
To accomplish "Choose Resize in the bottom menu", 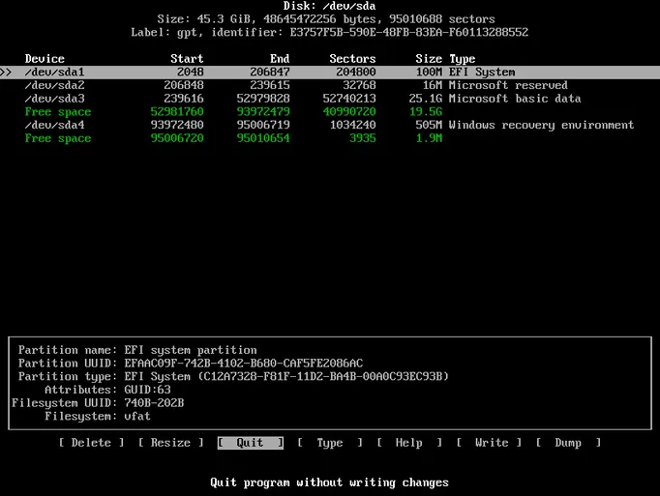I will point(170,443).
